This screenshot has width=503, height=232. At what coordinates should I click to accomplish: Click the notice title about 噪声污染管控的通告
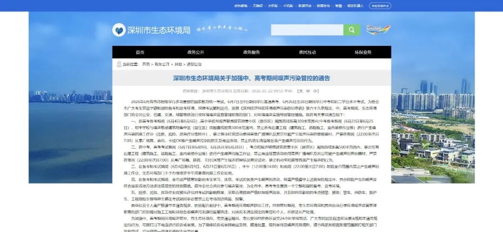coord(251,78)
